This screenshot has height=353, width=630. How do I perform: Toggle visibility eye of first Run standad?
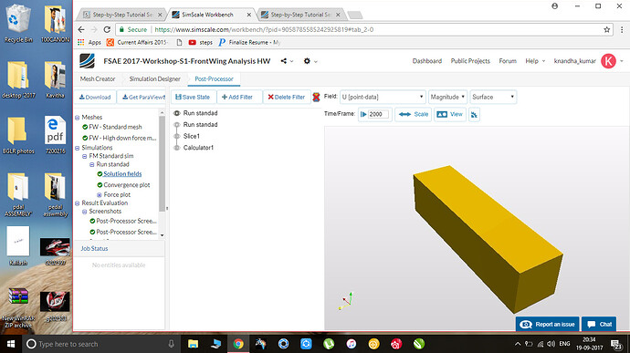click(177, 114)
